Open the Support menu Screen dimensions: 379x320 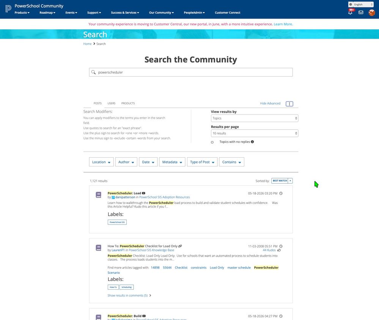94,13
